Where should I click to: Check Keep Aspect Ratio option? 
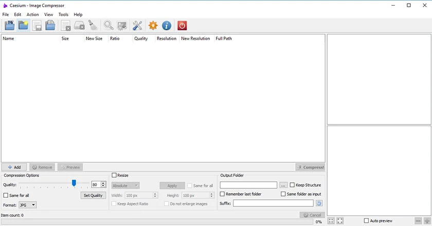(114, 204)
